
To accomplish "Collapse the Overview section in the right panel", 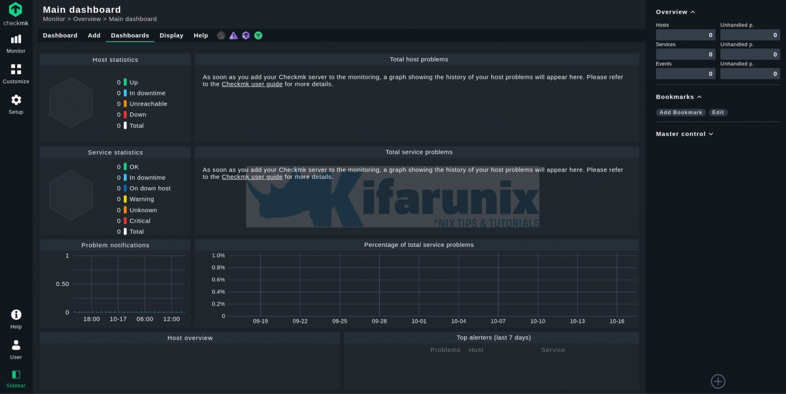I will [x=693, y=12].
